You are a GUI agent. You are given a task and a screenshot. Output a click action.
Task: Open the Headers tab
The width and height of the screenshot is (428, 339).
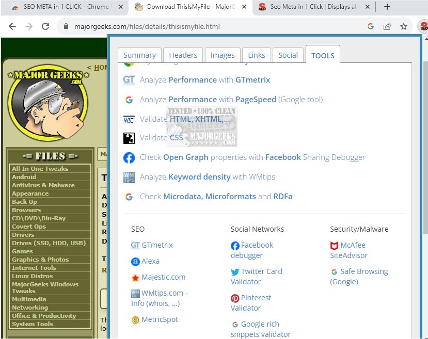183,55
